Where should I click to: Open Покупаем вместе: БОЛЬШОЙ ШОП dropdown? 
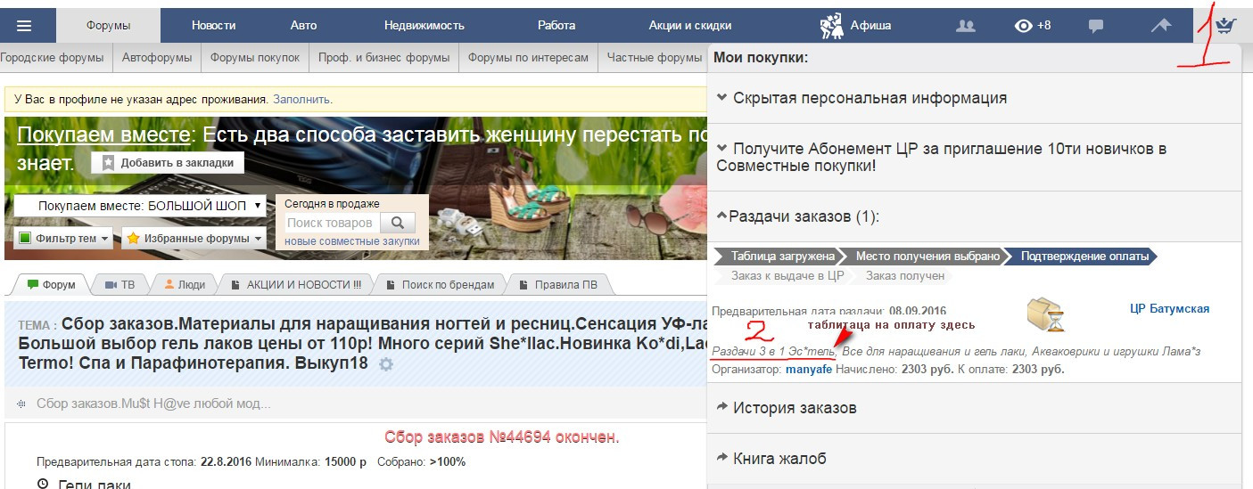140,206
